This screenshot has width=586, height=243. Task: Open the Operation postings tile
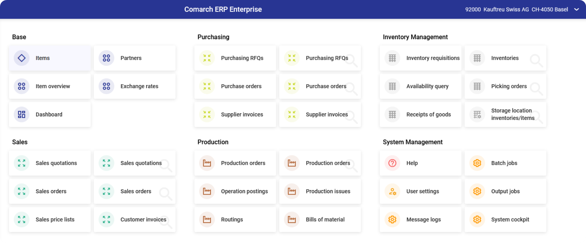235,192
